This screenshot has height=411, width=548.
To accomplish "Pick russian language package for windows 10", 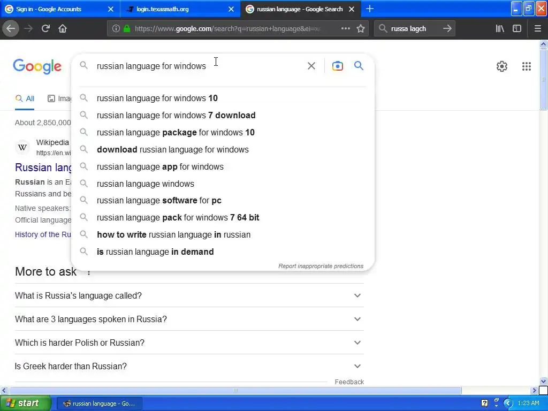I will tap(223, 133).
